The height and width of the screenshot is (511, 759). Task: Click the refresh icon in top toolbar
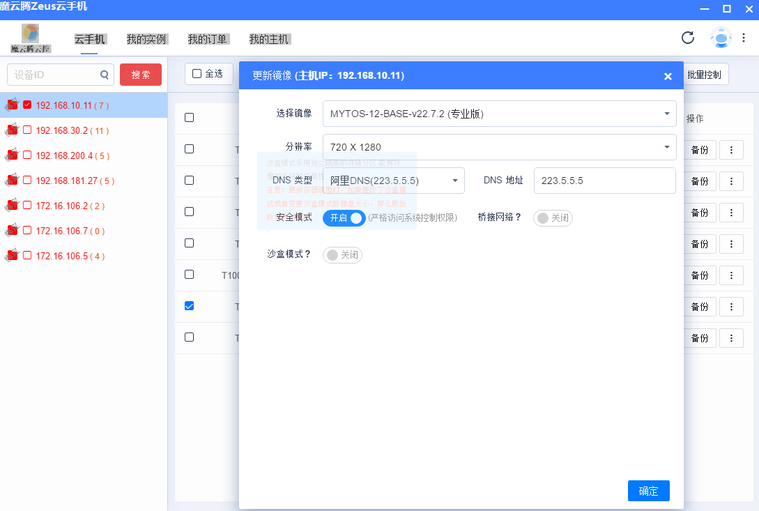click(x=688, y=38)
